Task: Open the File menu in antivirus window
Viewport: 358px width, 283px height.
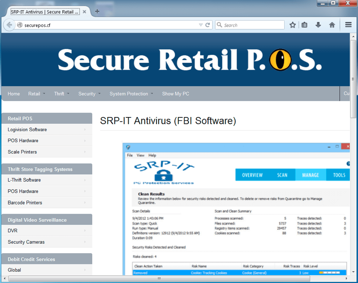Action: (x=130, y=155)
